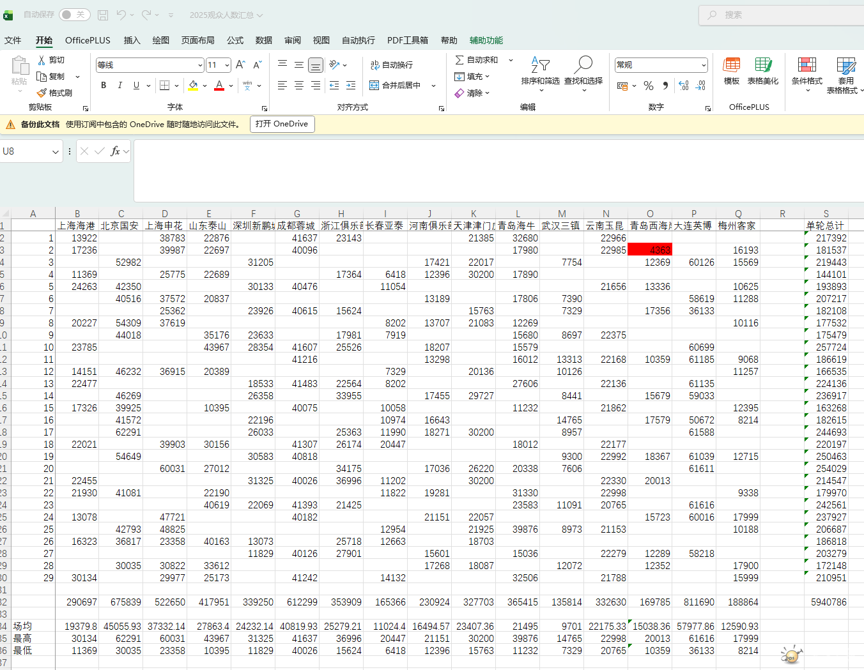This screenshot has height=670, width=864.
Task: Click the Wrap Text (自动换行) button
Action: coord(391,65)
